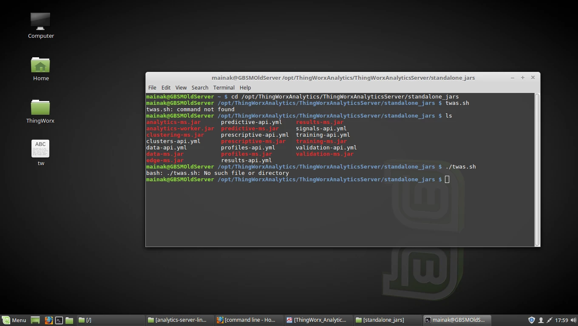
Task: Click the terminal vertical scrollbar
Action: (x=537, y=169)
